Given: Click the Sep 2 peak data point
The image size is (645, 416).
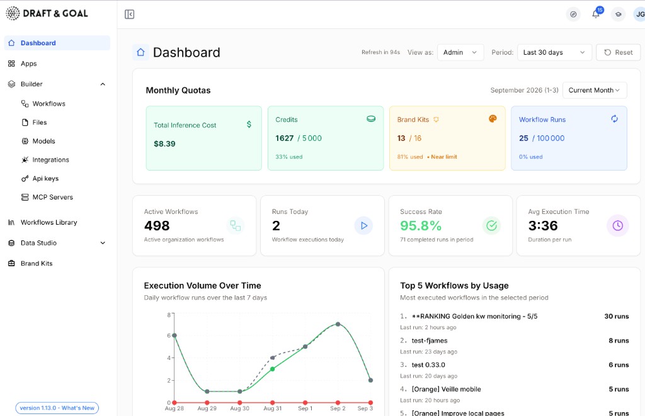Looking at the screenshot, I should [x=338, y=324].
